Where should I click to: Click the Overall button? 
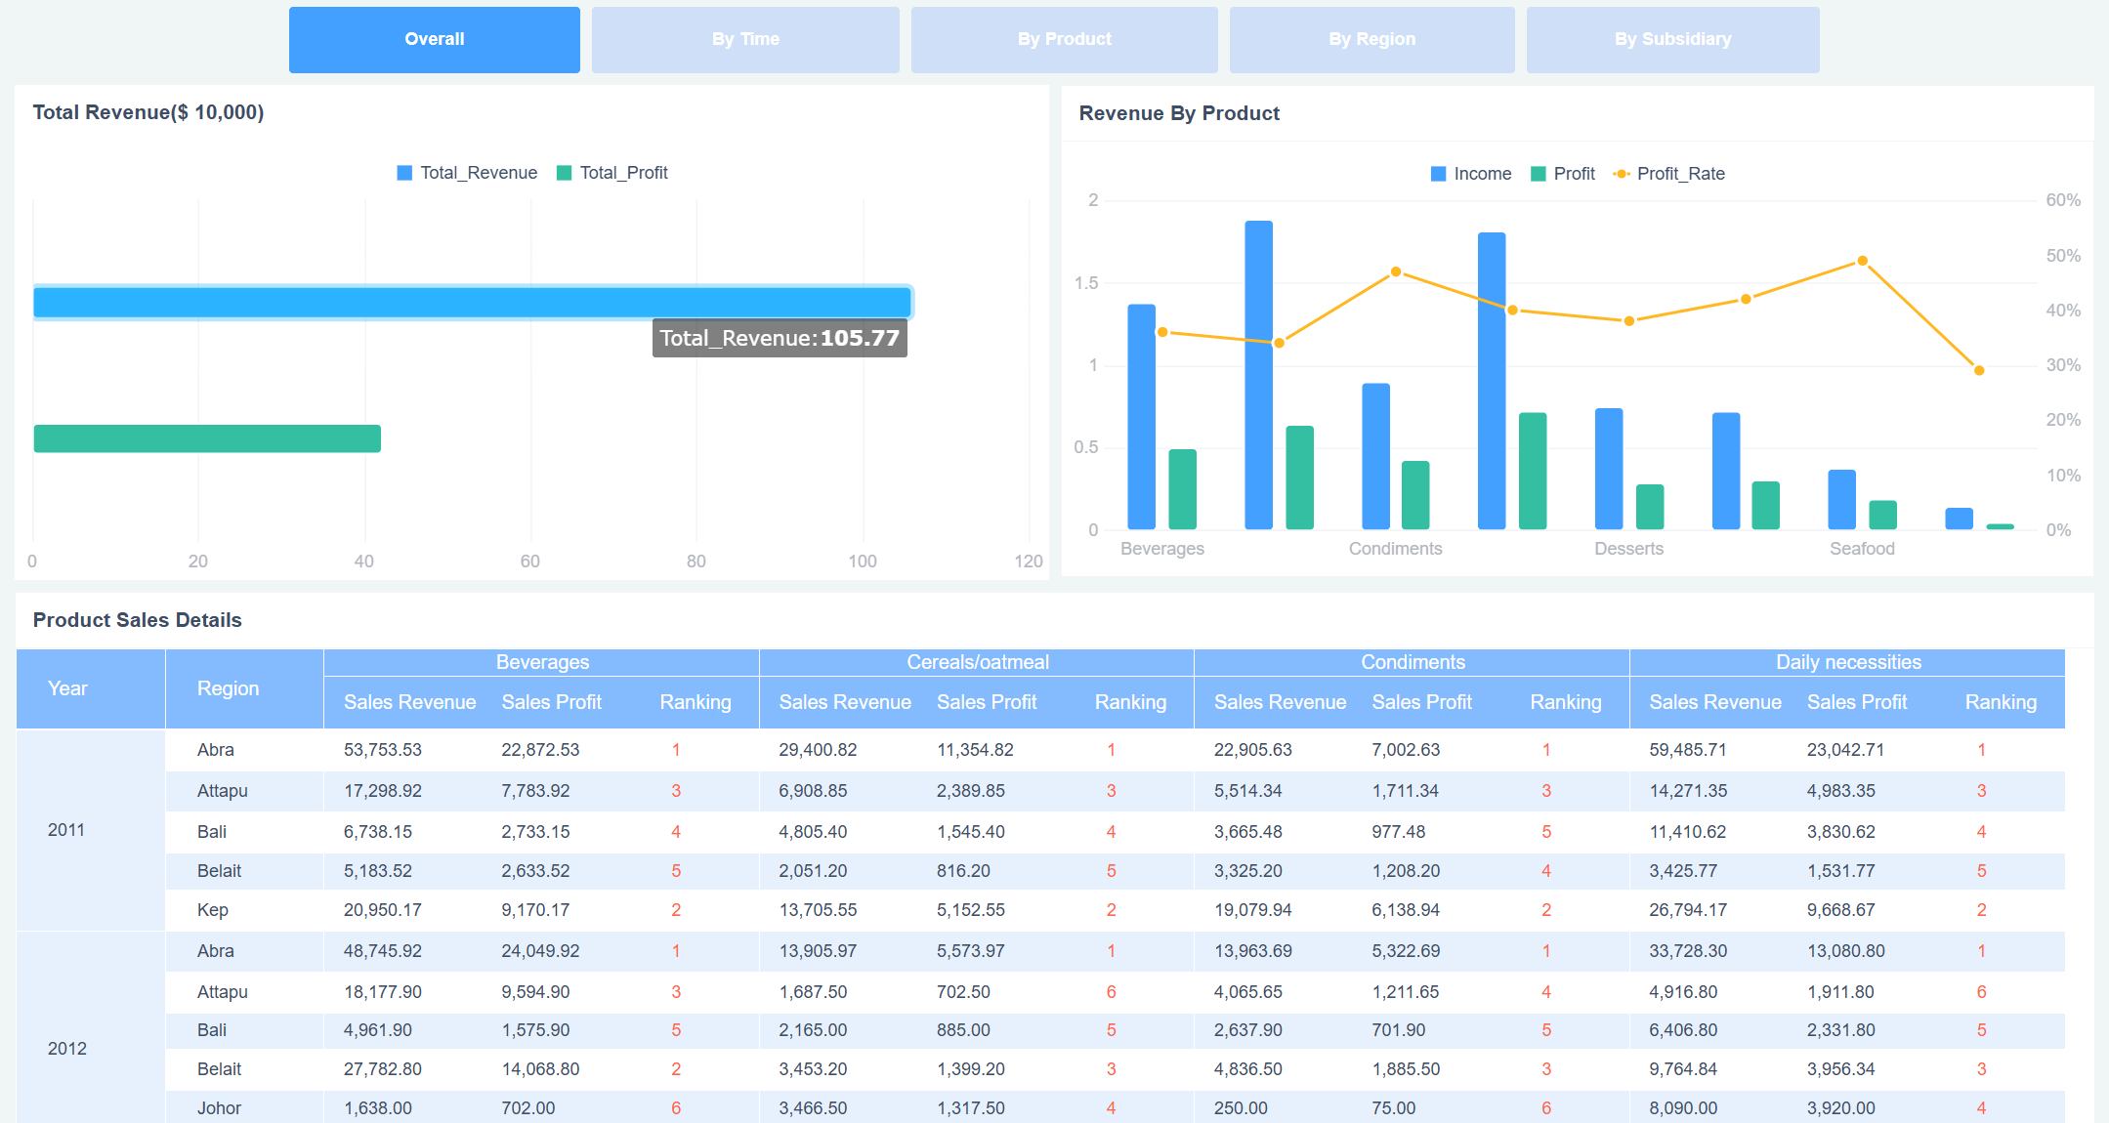pos(434,39)
